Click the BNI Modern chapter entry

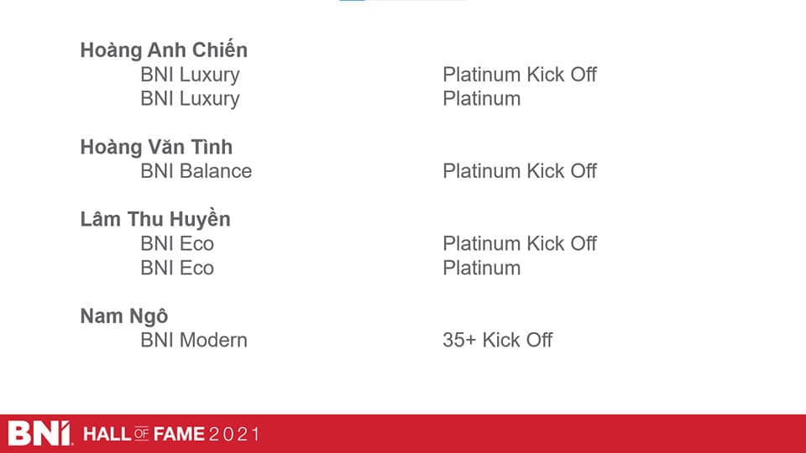tap(194, 340)
